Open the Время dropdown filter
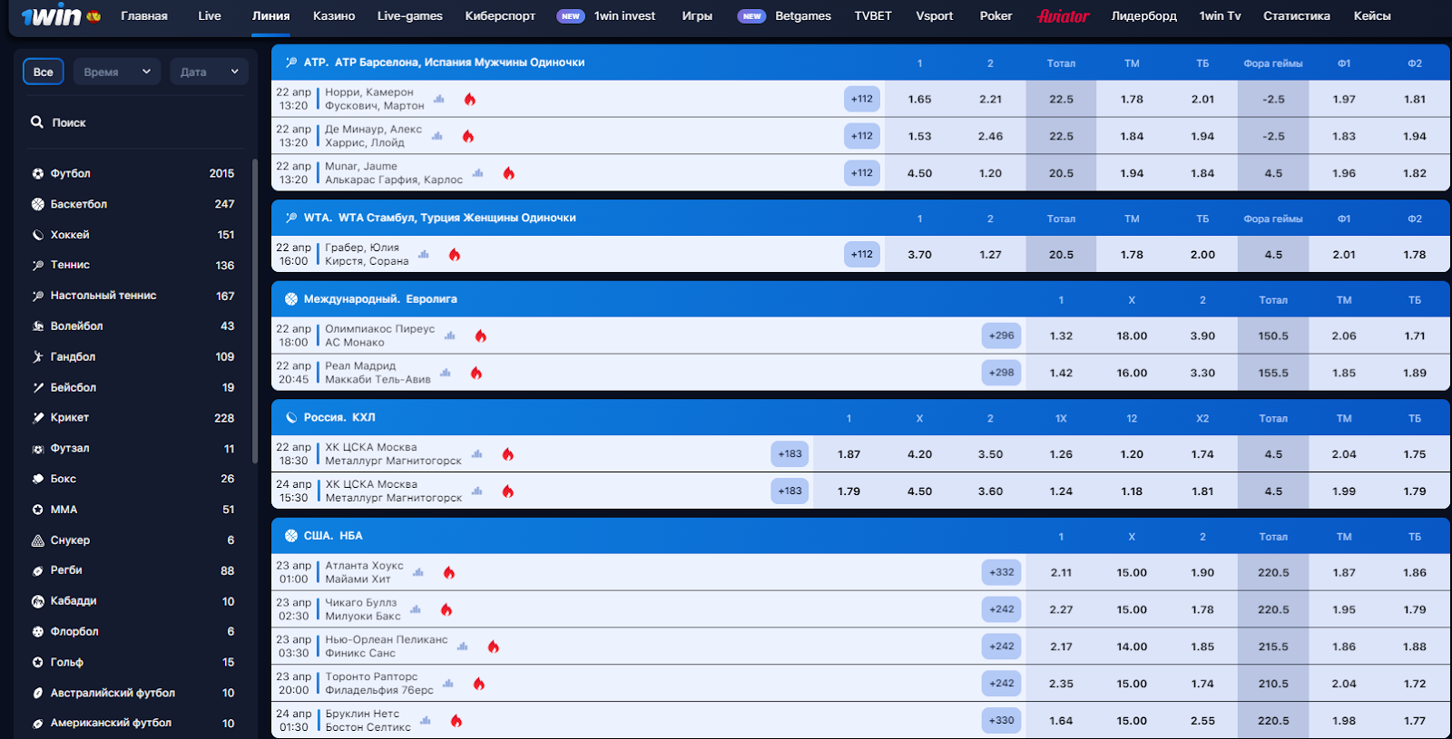Image resolution: width=1452 pixels, height=739 pixels. (x=117, y=72)
